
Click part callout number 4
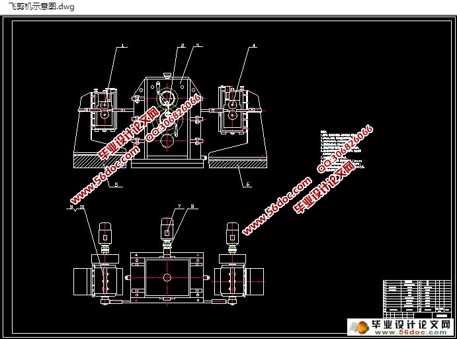tap(253, 46)
